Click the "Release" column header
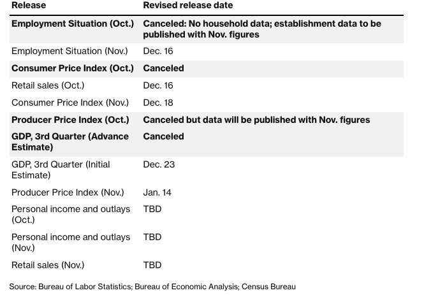This screenshot has width=424, height=295. [29, 5]
